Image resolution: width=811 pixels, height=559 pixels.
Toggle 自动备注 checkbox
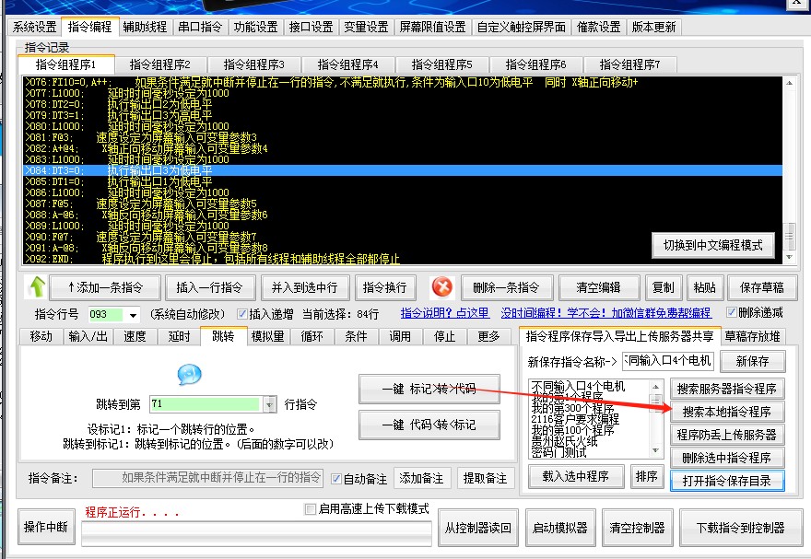335,478
